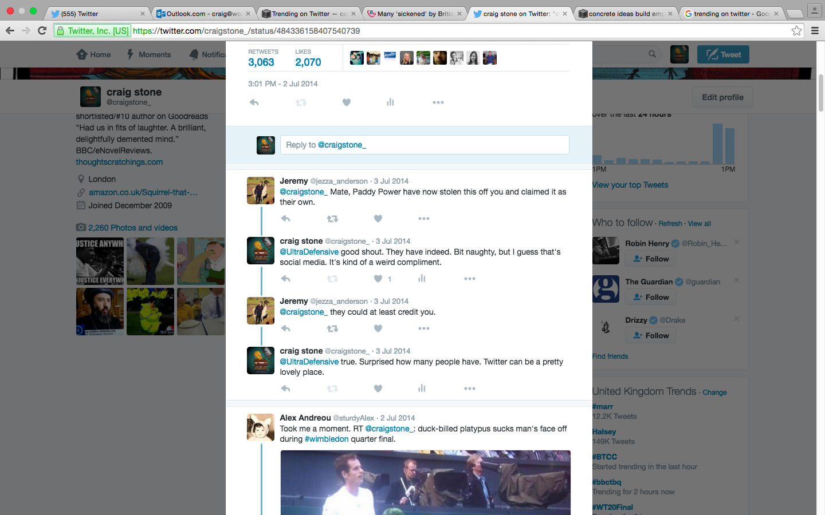Retweet Jeremy's Paddy Power tweet
825x515 pixels.
point(332,219)
